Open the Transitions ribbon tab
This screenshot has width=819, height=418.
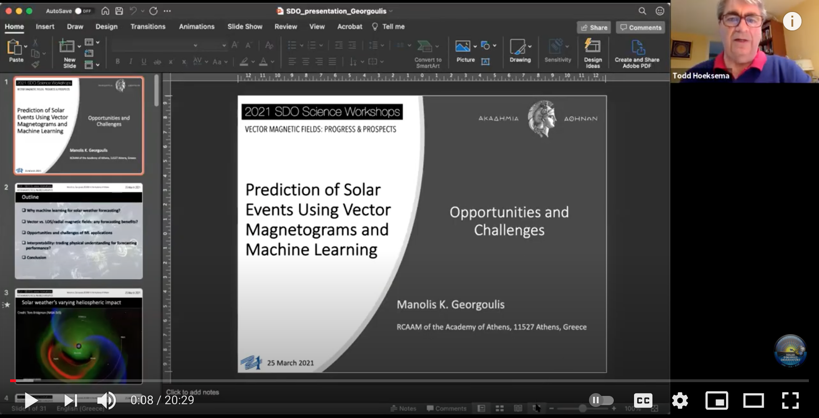(x=148, y=27)
